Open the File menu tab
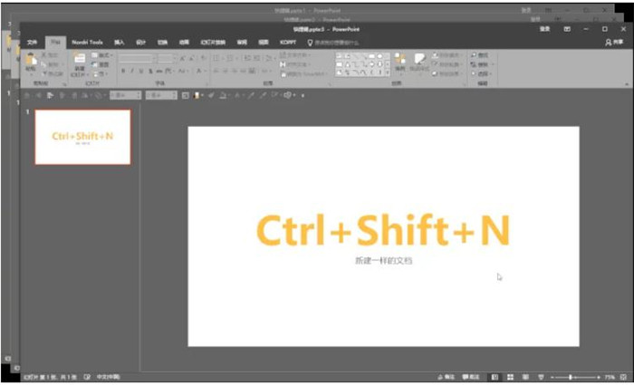Screen dimensions: 634x385 click(x=33, y=42)
